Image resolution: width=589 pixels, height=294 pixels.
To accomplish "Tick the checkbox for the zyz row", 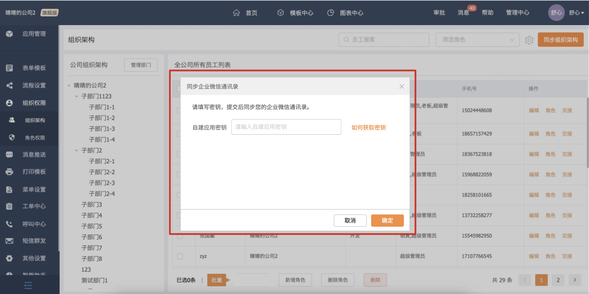I will click(x=180, y=256).
